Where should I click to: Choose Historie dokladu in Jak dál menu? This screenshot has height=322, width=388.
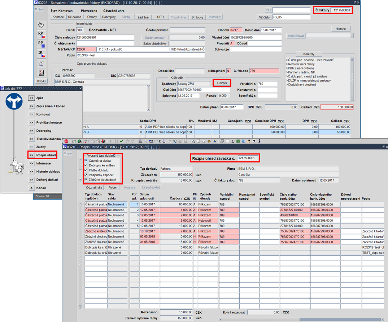[x=31, y=171]
